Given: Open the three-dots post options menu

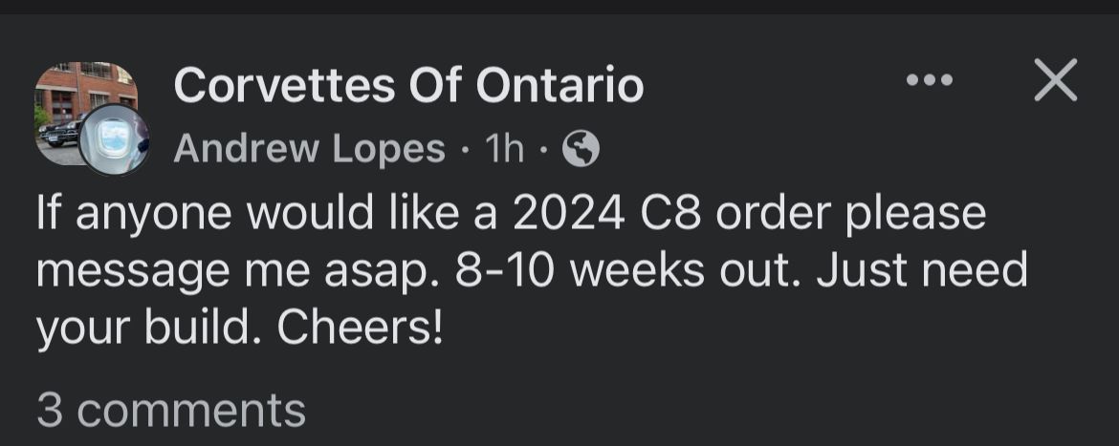Looking at the screenshot, I should (x=930, y=81).
